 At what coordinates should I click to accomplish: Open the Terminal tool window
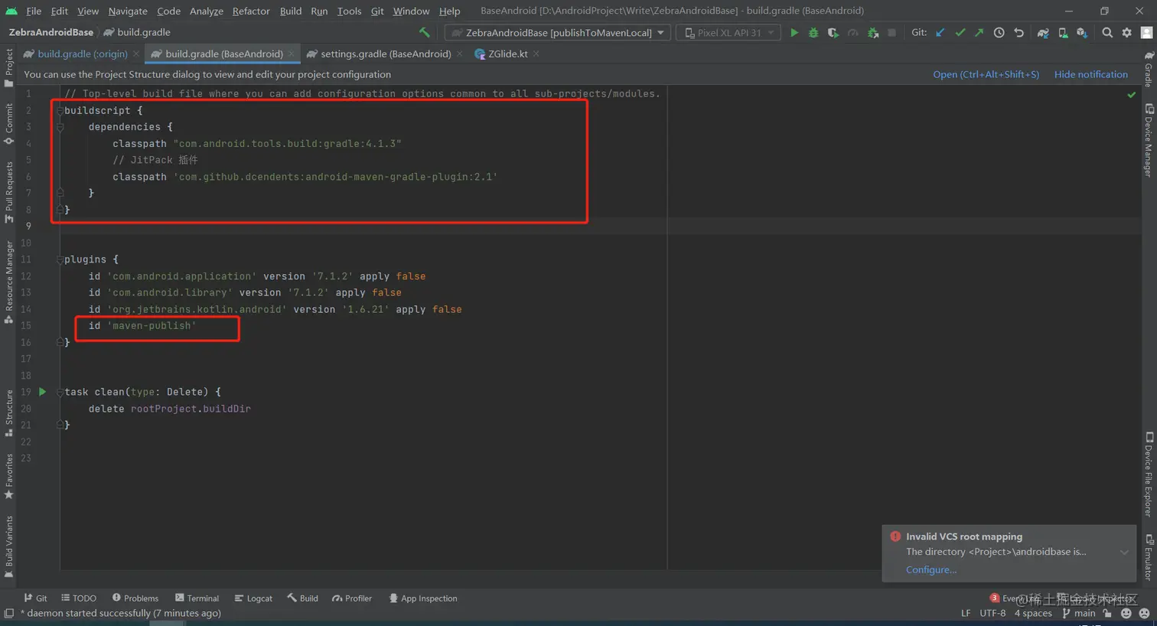pos(197,598)
